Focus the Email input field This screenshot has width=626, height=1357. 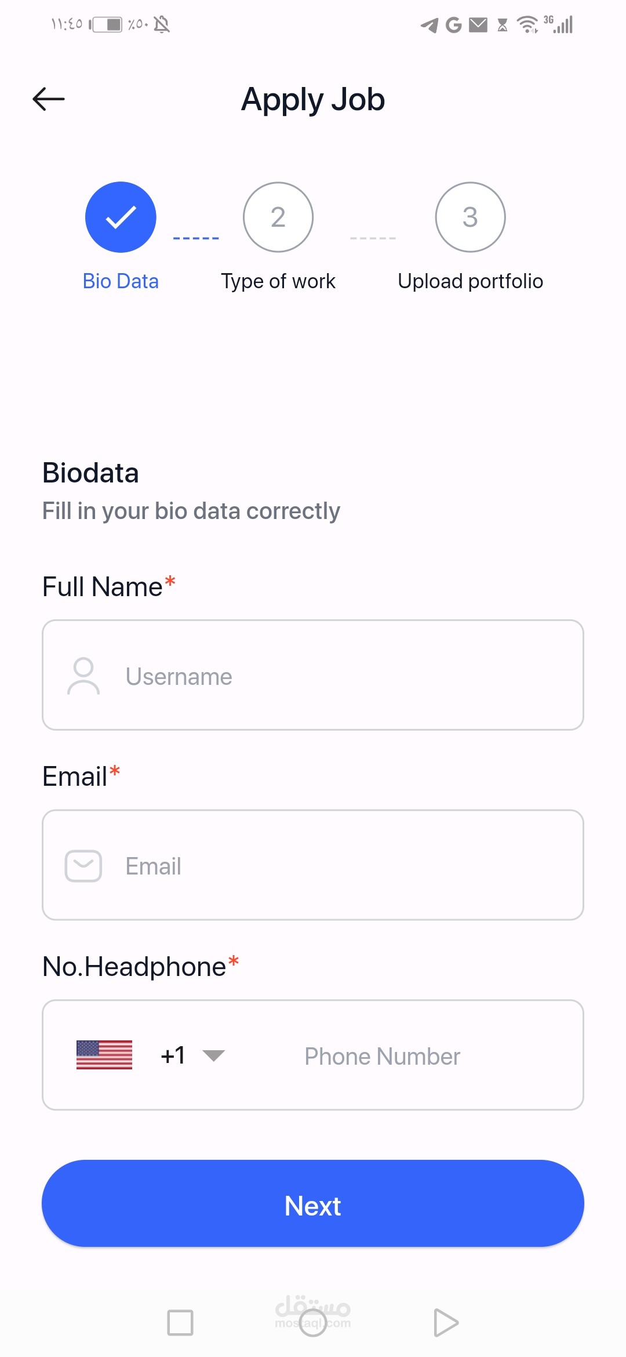[x=348, y=866]
